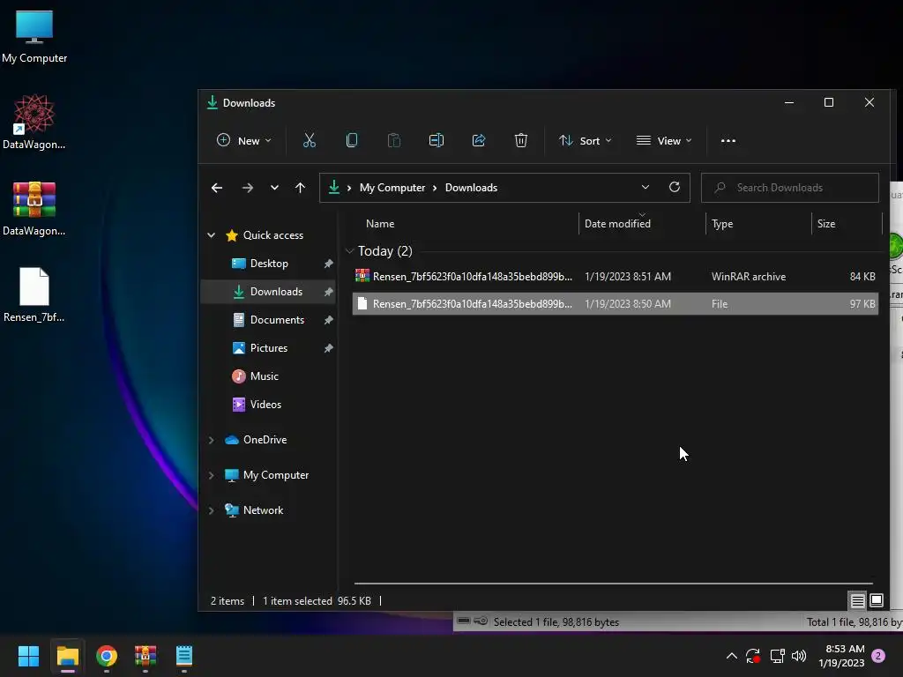Unpin Desktop using its pin icon
This screenshot has height=677, width=903.
[328, 264]
